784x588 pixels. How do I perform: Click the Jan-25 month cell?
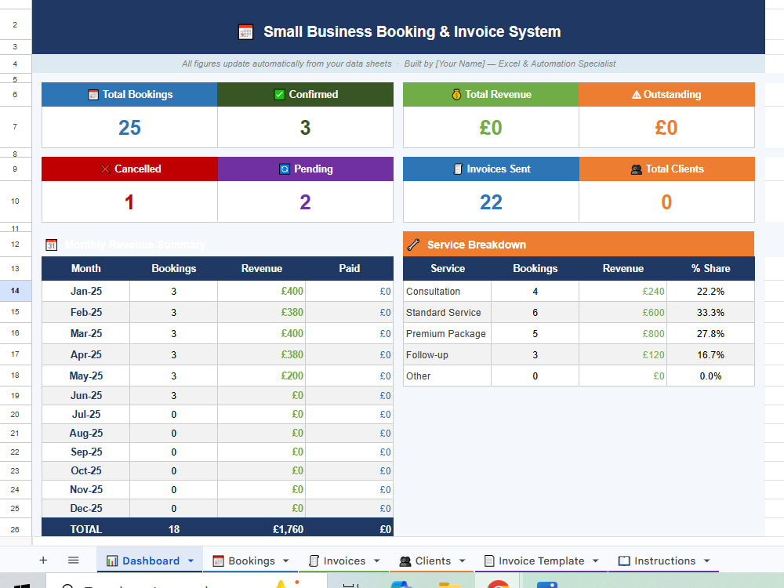(85, 291)
